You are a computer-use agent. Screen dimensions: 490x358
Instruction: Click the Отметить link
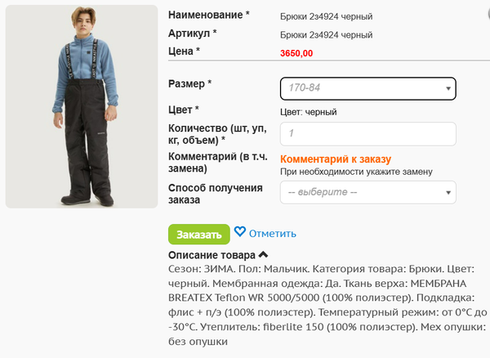[x=272, y=234]
